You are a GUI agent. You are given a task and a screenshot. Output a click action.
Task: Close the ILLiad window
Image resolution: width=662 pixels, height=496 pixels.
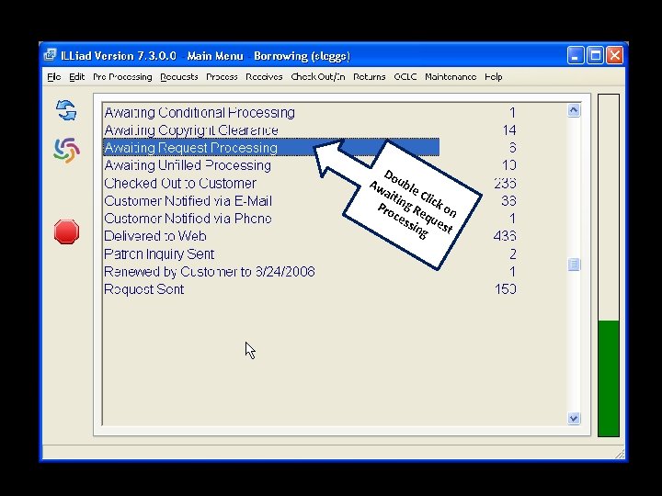click(x=615, y=56)
